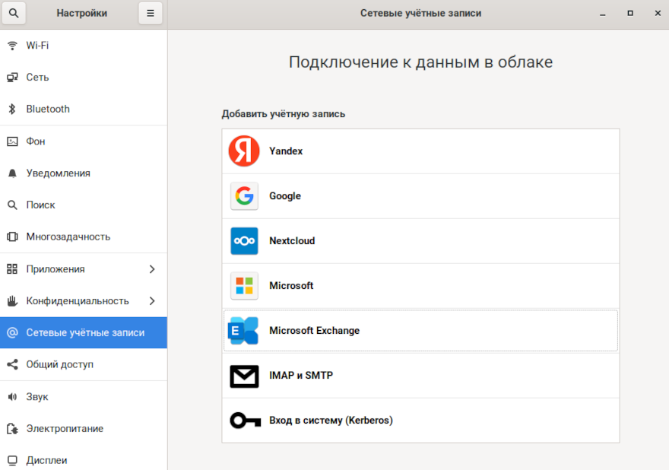Viewport: 669px width, 470px height.
Task: Click the key icon for Kerberos login
Action: point(244,421)
